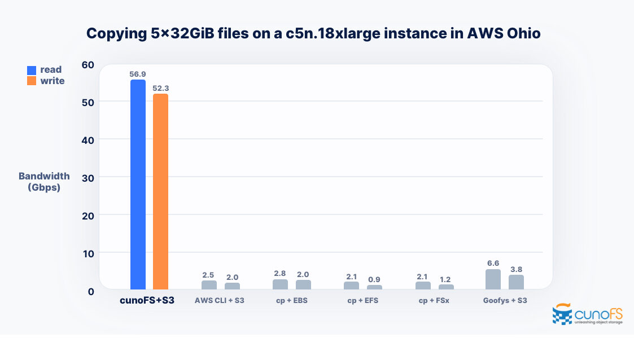Image resolution: width=634 pixels, height=338 pixels.
Task: Click the Goofys + S3 category label
Action: click(505, 300)
